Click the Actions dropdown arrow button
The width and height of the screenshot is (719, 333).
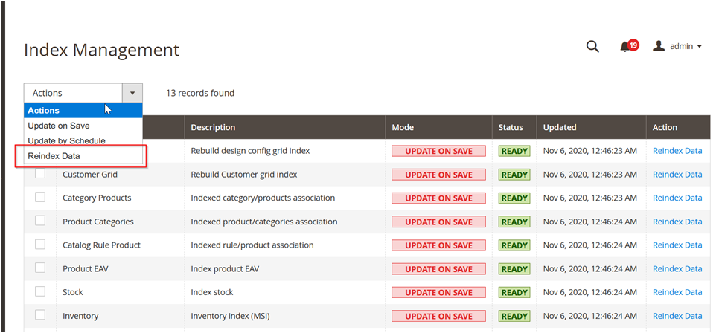[x=132, y=93]
